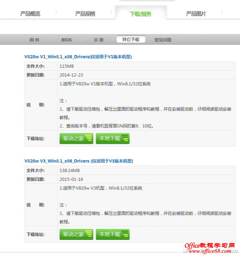Select the 2014-12-23 update date
The width and height of the screenshot is (240, 257).
(71, 75)
